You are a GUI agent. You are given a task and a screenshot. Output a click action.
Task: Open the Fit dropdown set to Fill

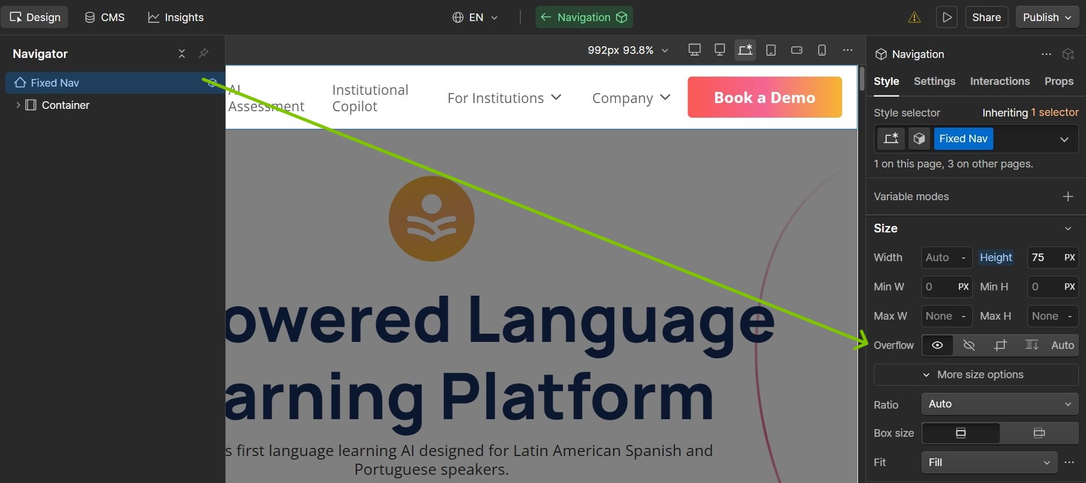(989, 463)
